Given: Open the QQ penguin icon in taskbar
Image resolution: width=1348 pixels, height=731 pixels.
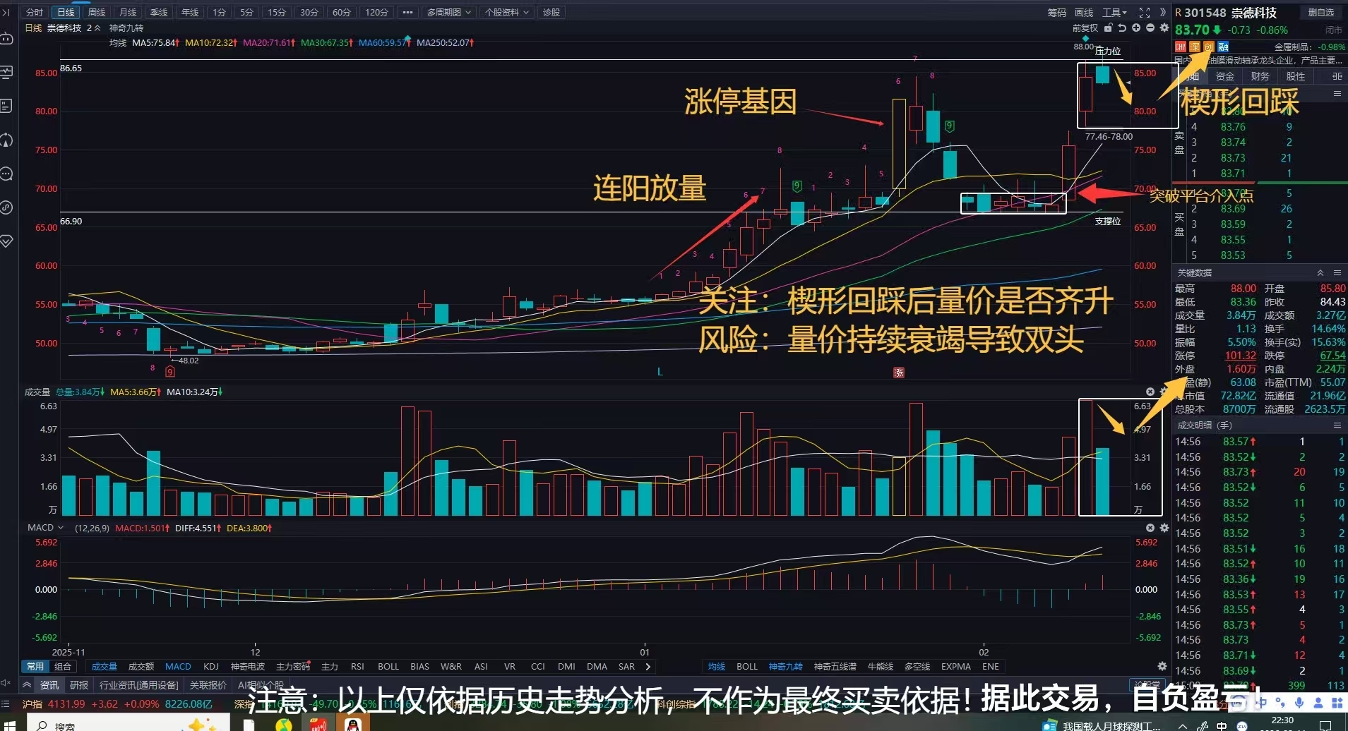Looking at the screenshot, I should click(353, 724).
